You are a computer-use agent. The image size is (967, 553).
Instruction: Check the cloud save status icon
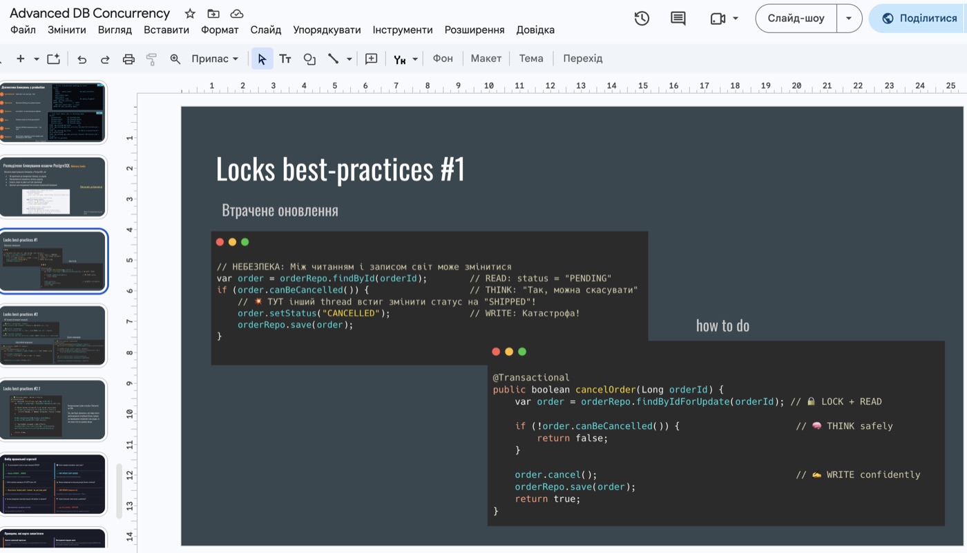pos(237,14)
